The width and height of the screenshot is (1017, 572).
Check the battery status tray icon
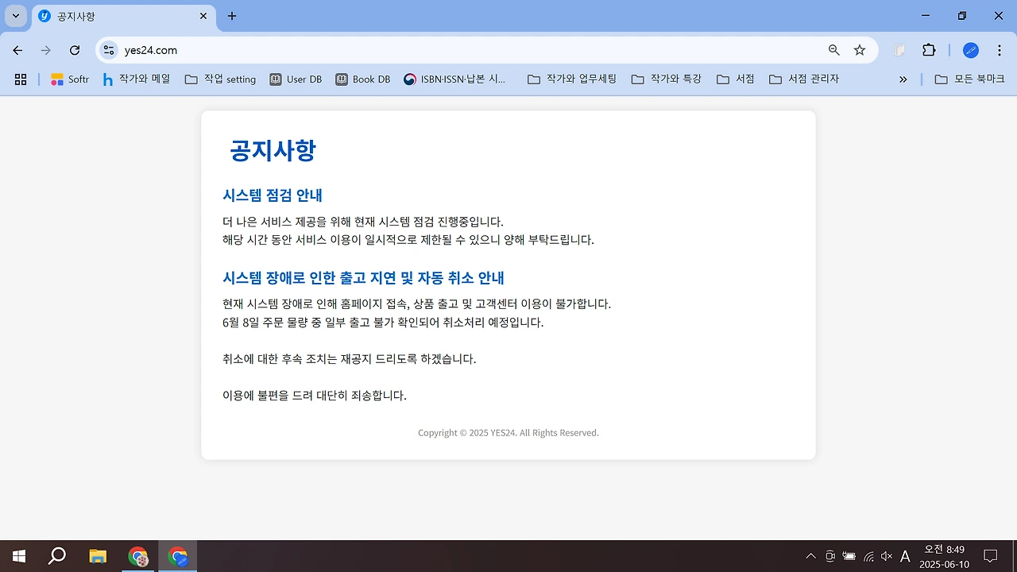(849, 556)
